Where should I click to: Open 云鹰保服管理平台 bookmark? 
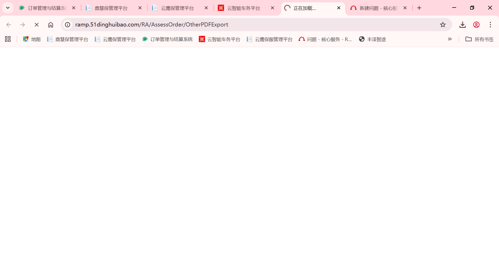click(270, 39)
